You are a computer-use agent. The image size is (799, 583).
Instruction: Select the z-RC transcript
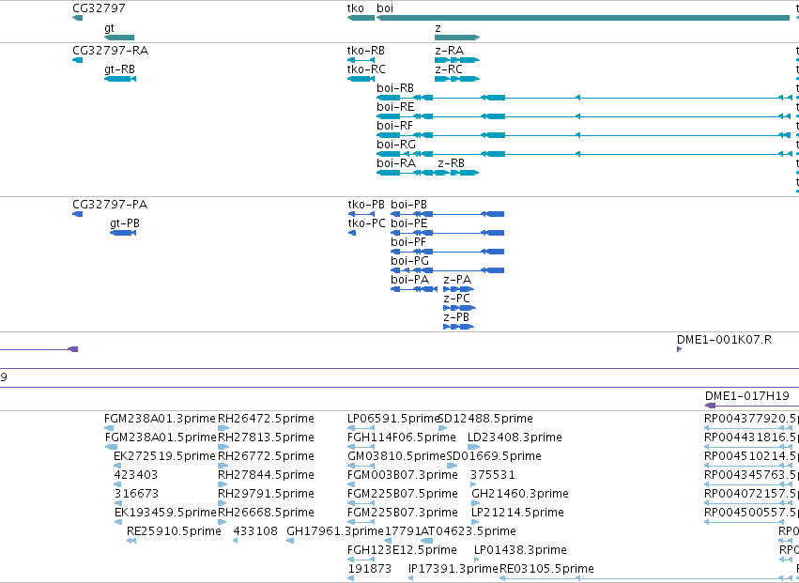(x=457, y=79)
